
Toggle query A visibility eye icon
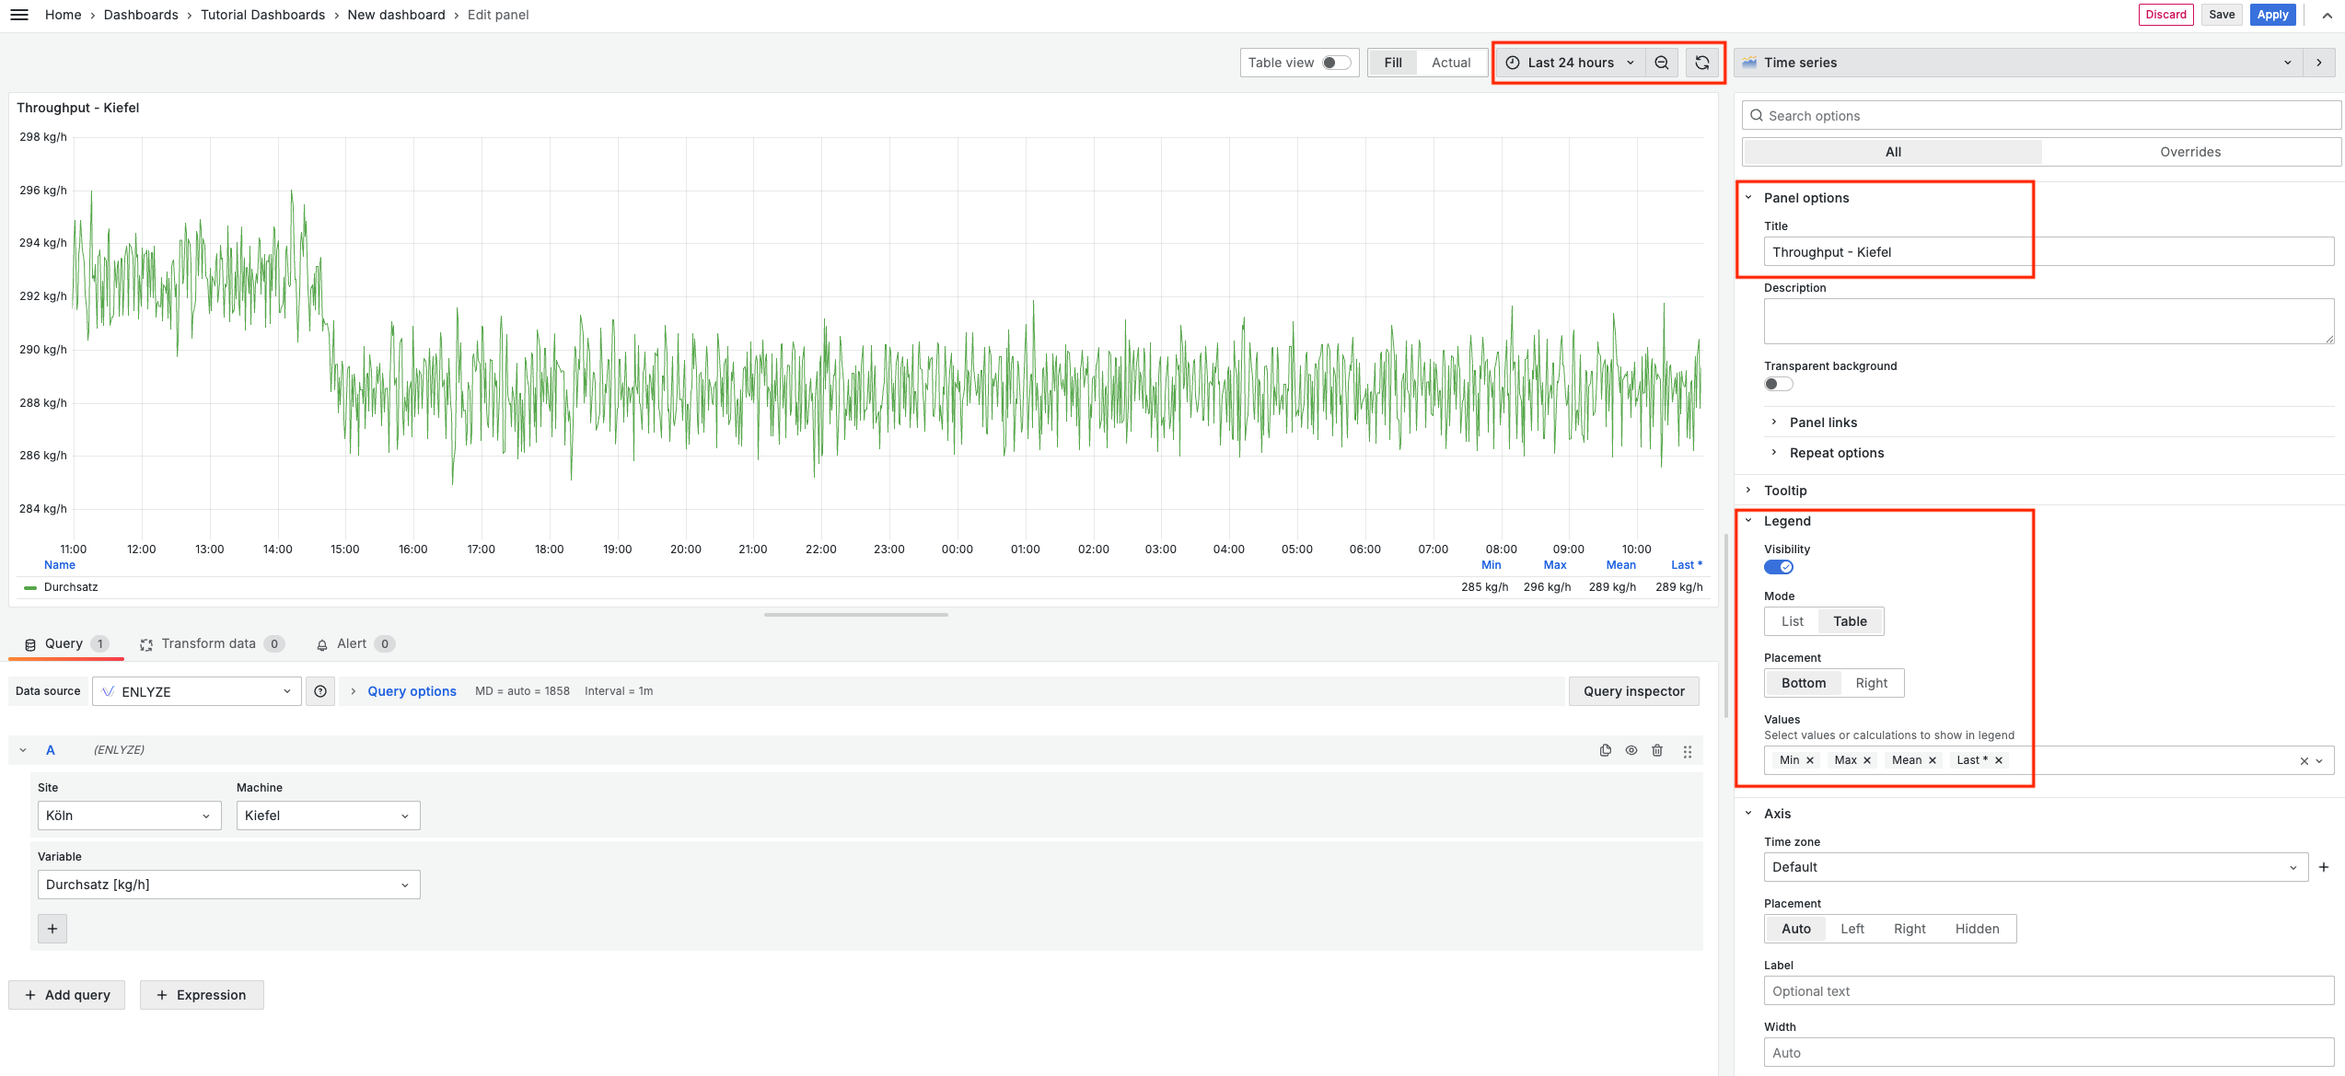tap(1631, 750)
